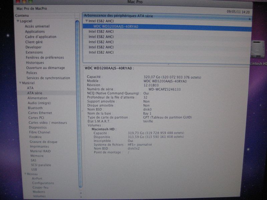Collapse the expanded Intel ESB2 AHCI triangle

click(x=86, y=21)
